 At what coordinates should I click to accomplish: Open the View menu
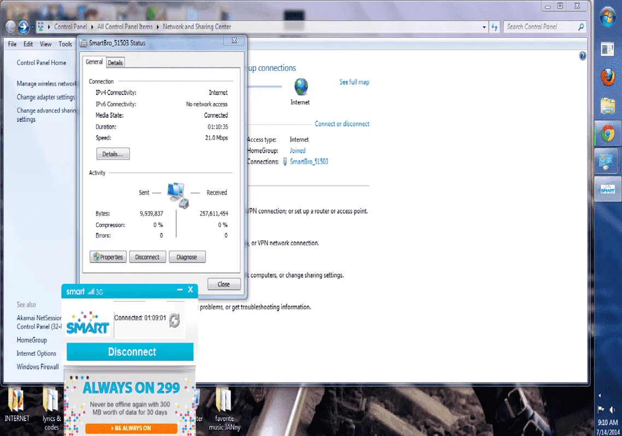coord(45,44)
